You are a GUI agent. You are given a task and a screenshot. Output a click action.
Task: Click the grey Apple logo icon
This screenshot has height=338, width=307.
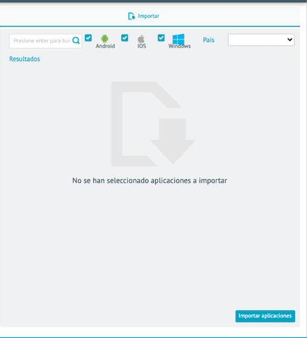(141, 39)
